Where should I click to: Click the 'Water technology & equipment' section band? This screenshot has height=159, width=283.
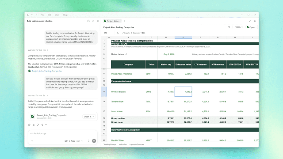click(185, 130)
